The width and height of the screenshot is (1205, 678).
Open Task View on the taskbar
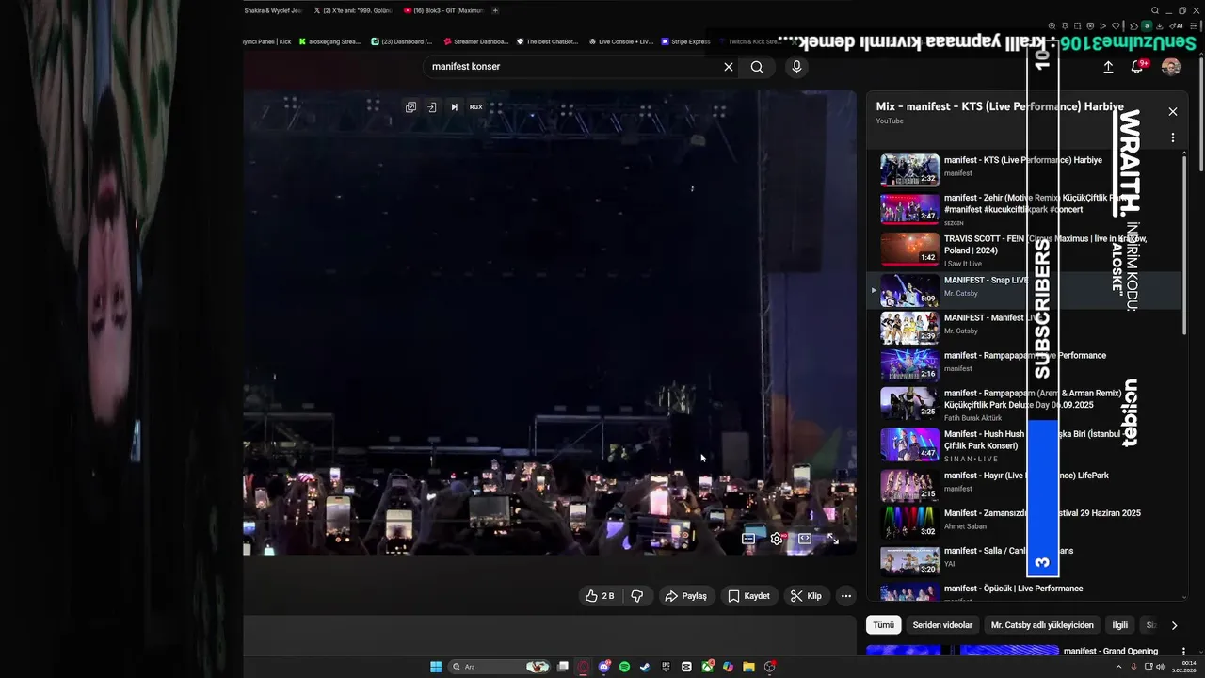pos(562,667)
